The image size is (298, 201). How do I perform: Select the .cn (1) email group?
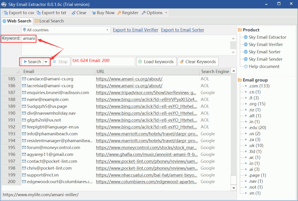click(x=255, y=92)
